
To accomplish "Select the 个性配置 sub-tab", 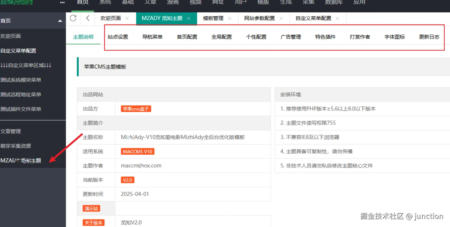I will (x=256, y=37).
